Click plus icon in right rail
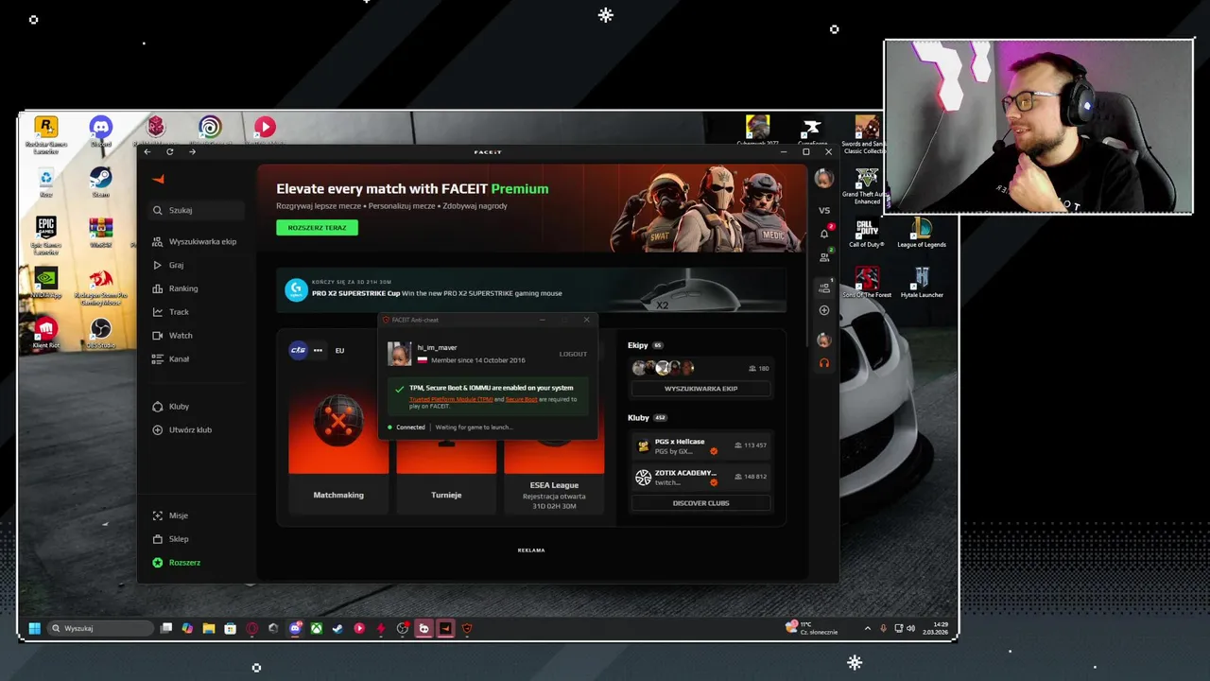1210x681 pixels. click(x=824, y=310)
